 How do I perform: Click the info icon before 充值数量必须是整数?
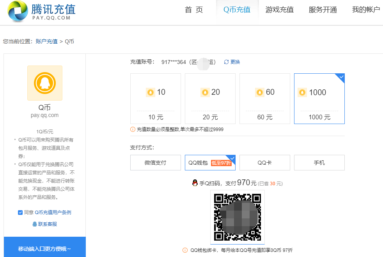point(133,129)
